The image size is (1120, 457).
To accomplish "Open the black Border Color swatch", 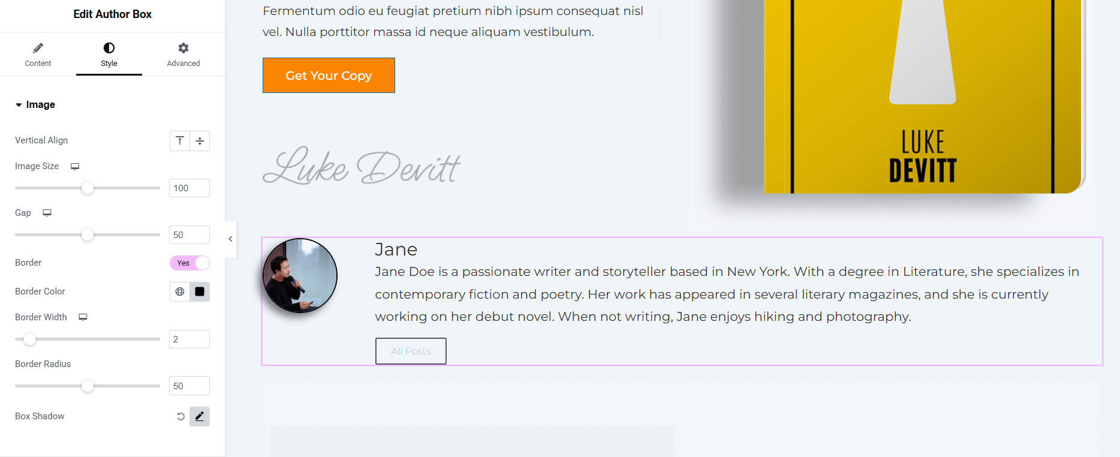I will tap(200, 291).
